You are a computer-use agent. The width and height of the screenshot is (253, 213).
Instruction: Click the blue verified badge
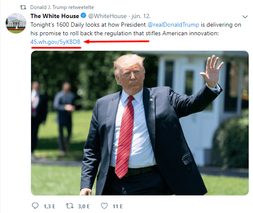point(83,15)
